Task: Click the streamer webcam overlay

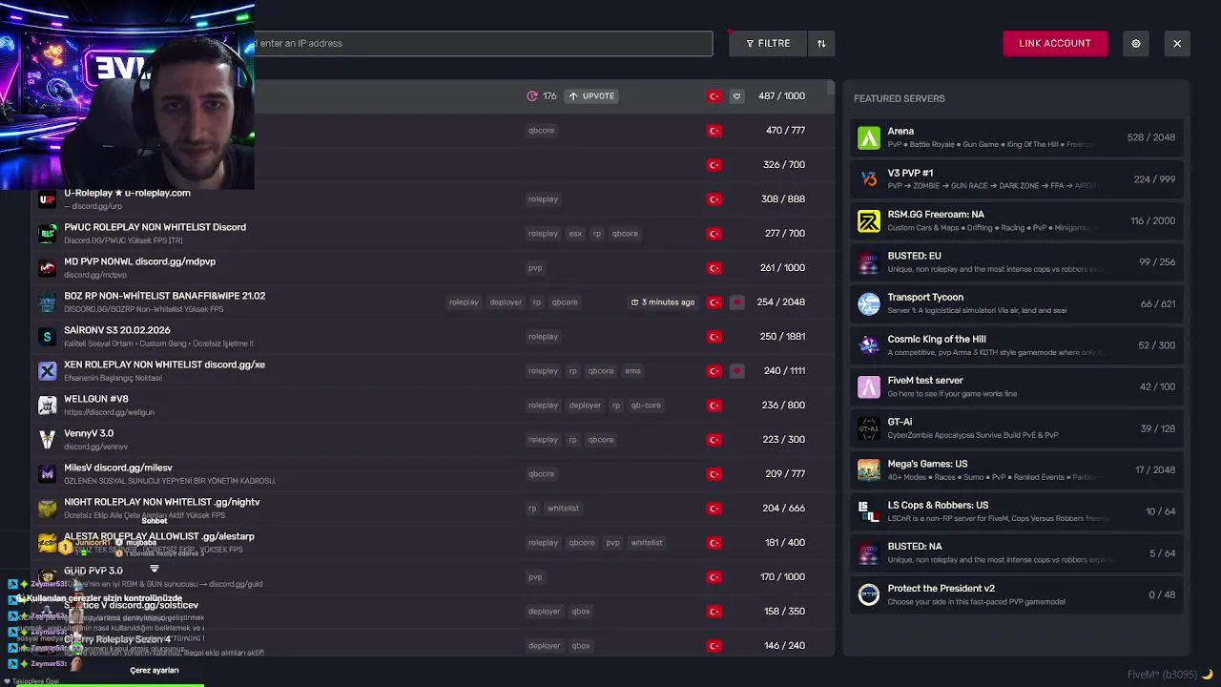Action: tap(127, 95)
